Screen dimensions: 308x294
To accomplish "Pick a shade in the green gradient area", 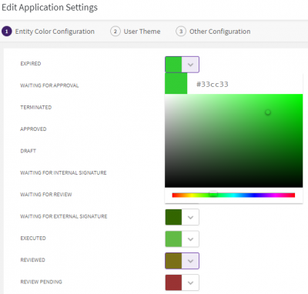I will coord(234,141).
